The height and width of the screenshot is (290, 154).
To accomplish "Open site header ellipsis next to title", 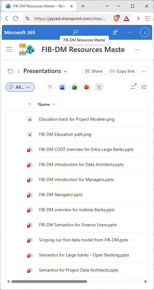I will coord(137,50).
